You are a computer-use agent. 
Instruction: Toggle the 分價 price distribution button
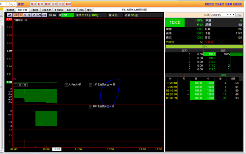39,15
